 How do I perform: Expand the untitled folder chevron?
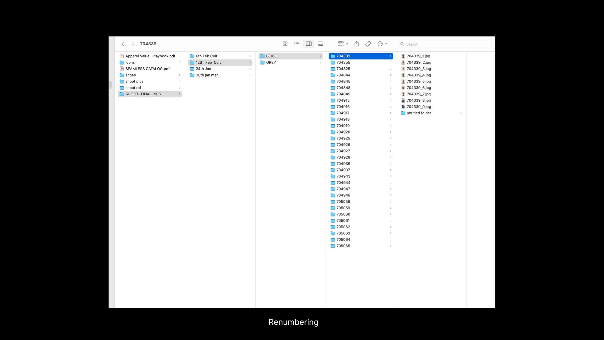coord(461,113)
